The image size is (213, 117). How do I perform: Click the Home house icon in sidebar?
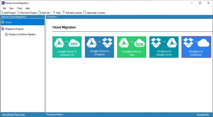(3, 22)
